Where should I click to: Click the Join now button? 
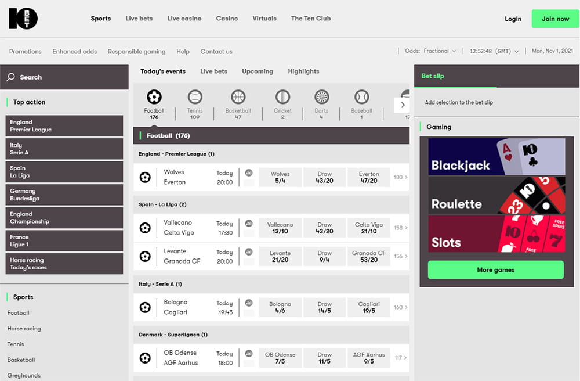coord(555,19)
